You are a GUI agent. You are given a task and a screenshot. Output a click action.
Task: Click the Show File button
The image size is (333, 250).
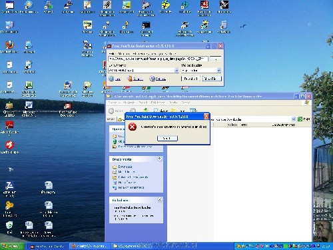(x=212, y=79)
